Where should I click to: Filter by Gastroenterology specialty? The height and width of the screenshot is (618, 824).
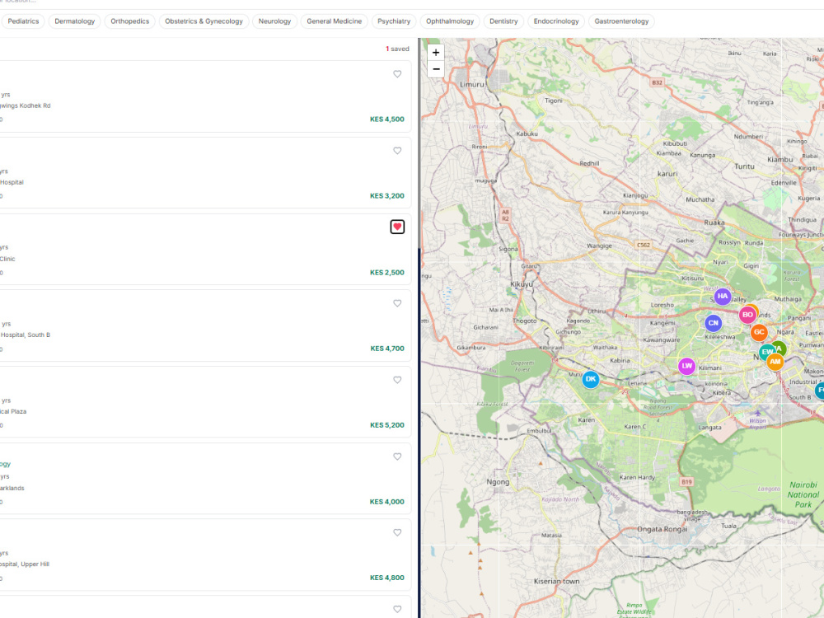point(621,21)
